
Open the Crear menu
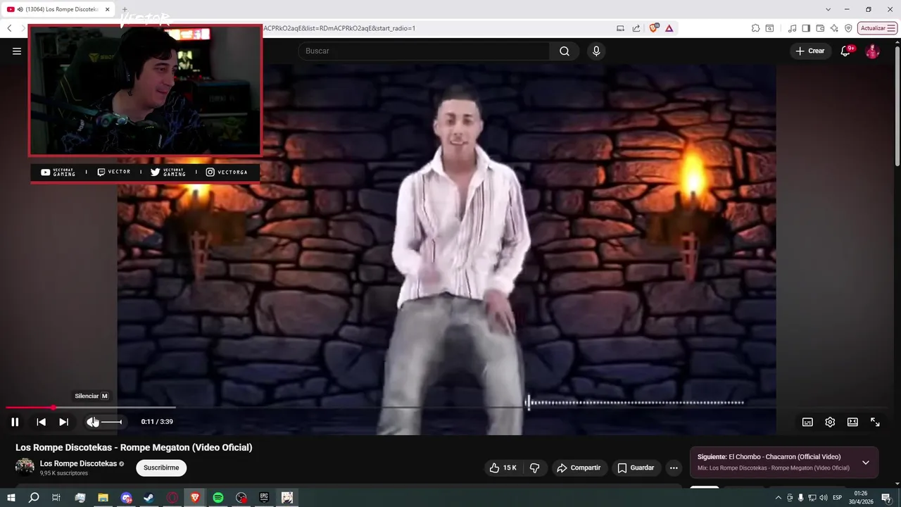click(810, 51)
